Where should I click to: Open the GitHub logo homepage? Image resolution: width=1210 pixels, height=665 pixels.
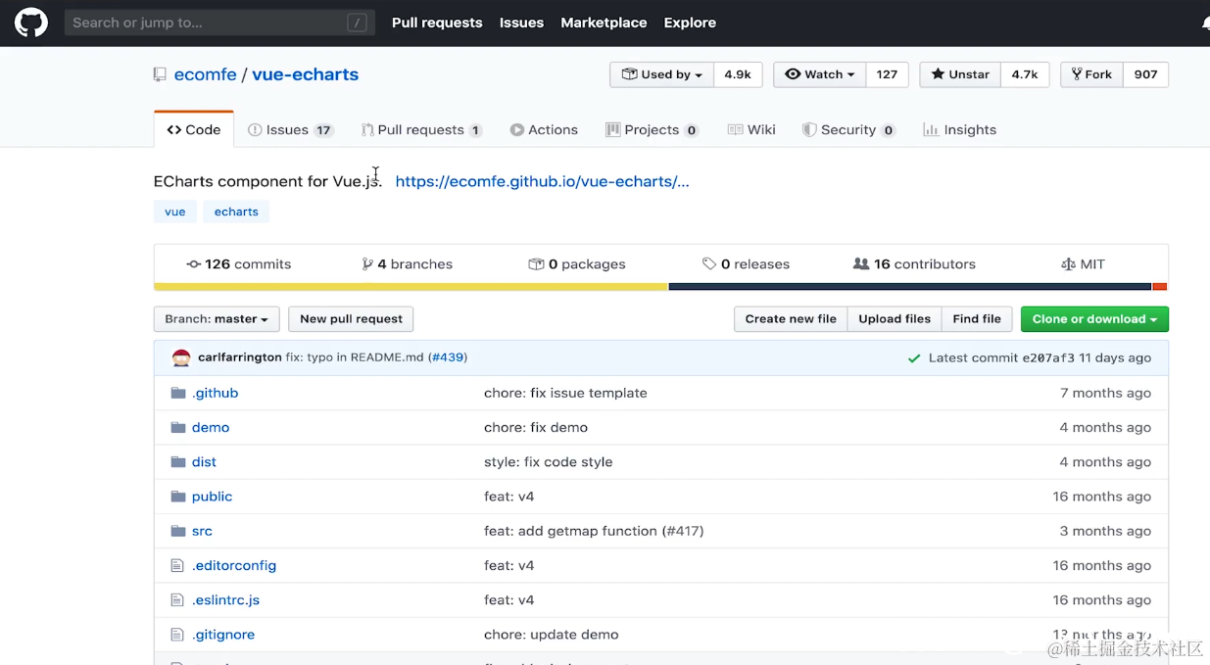click(31, 23)
